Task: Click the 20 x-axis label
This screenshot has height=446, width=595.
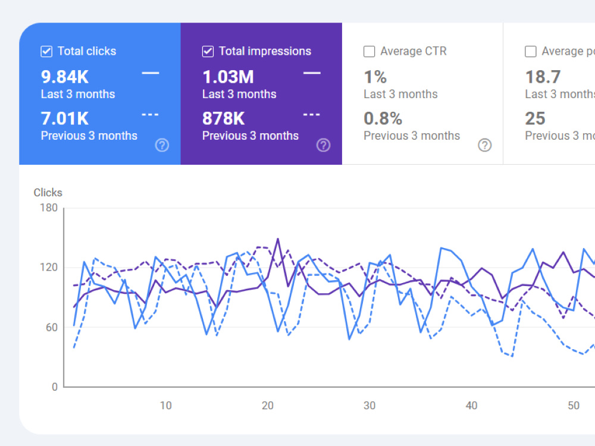Action: [268, 406]
